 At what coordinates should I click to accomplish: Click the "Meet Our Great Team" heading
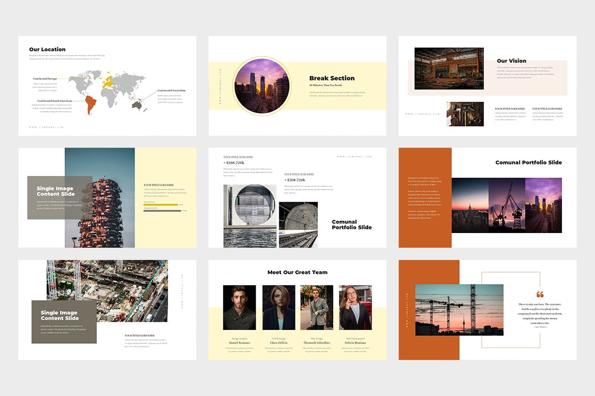pos(297,273)
